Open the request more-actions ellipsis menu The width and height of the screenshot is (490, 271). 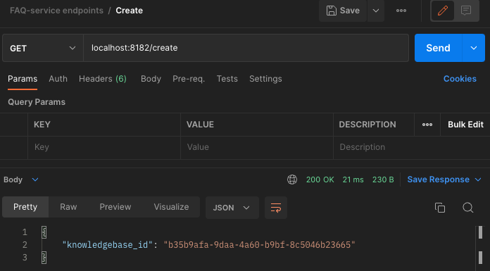point(401,11)
